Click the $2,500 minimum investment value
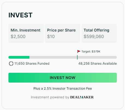Viewport: 125px width, 110px height. [18, 37]
